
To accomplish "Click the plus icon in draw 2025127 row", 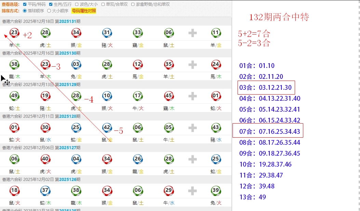I will coord(192,159).
